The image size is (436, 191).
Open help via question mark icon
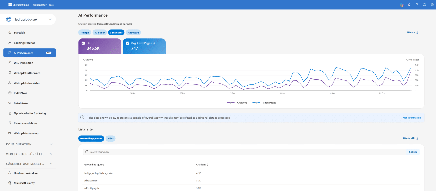pos(417,5)
